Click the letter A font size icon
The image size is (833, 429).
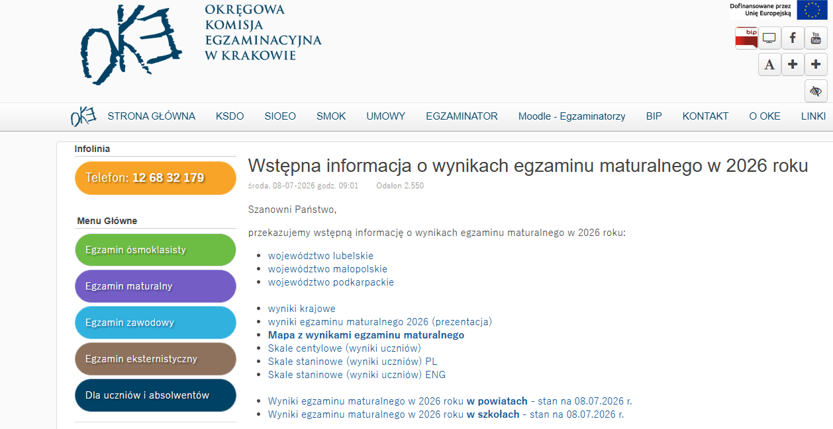pyautogui.click(x=769, y=64)
